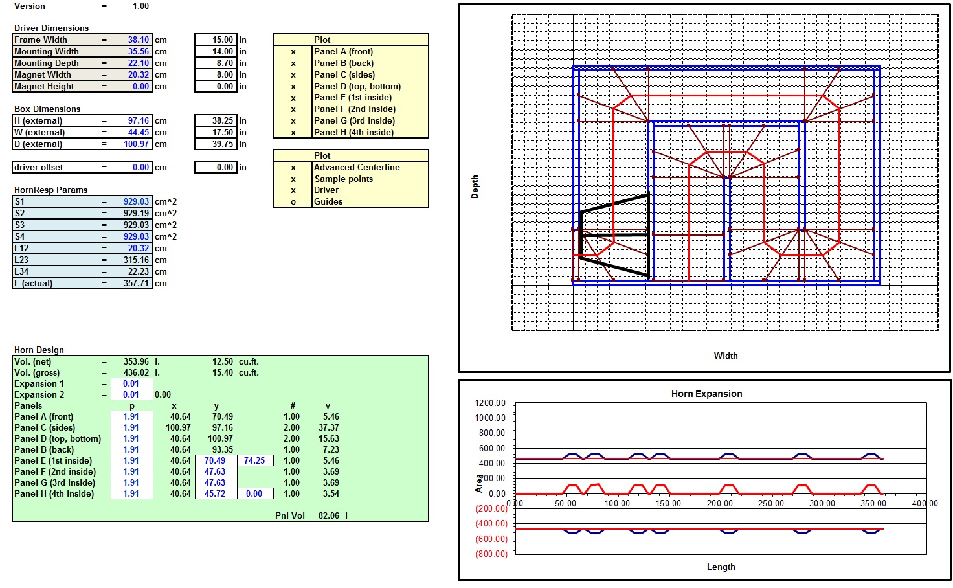
Task: Toggle the Panel B (back) plot marker
Action: pyautogui.click(x=293, y=63)
